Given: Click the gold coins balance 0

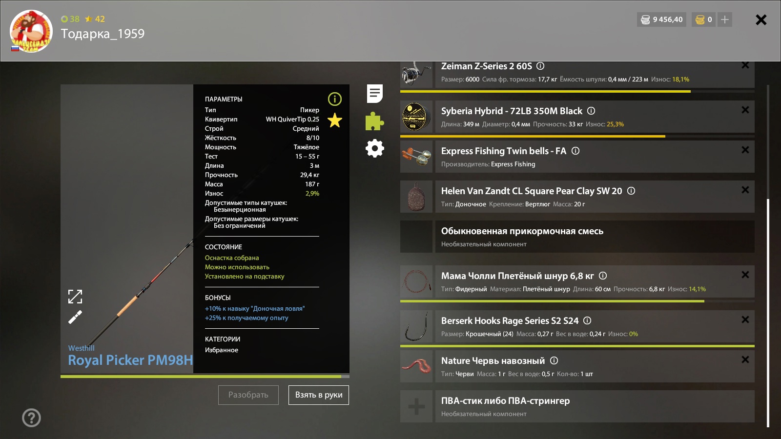Looking at the screenshot, I should [x=704, y=20].
